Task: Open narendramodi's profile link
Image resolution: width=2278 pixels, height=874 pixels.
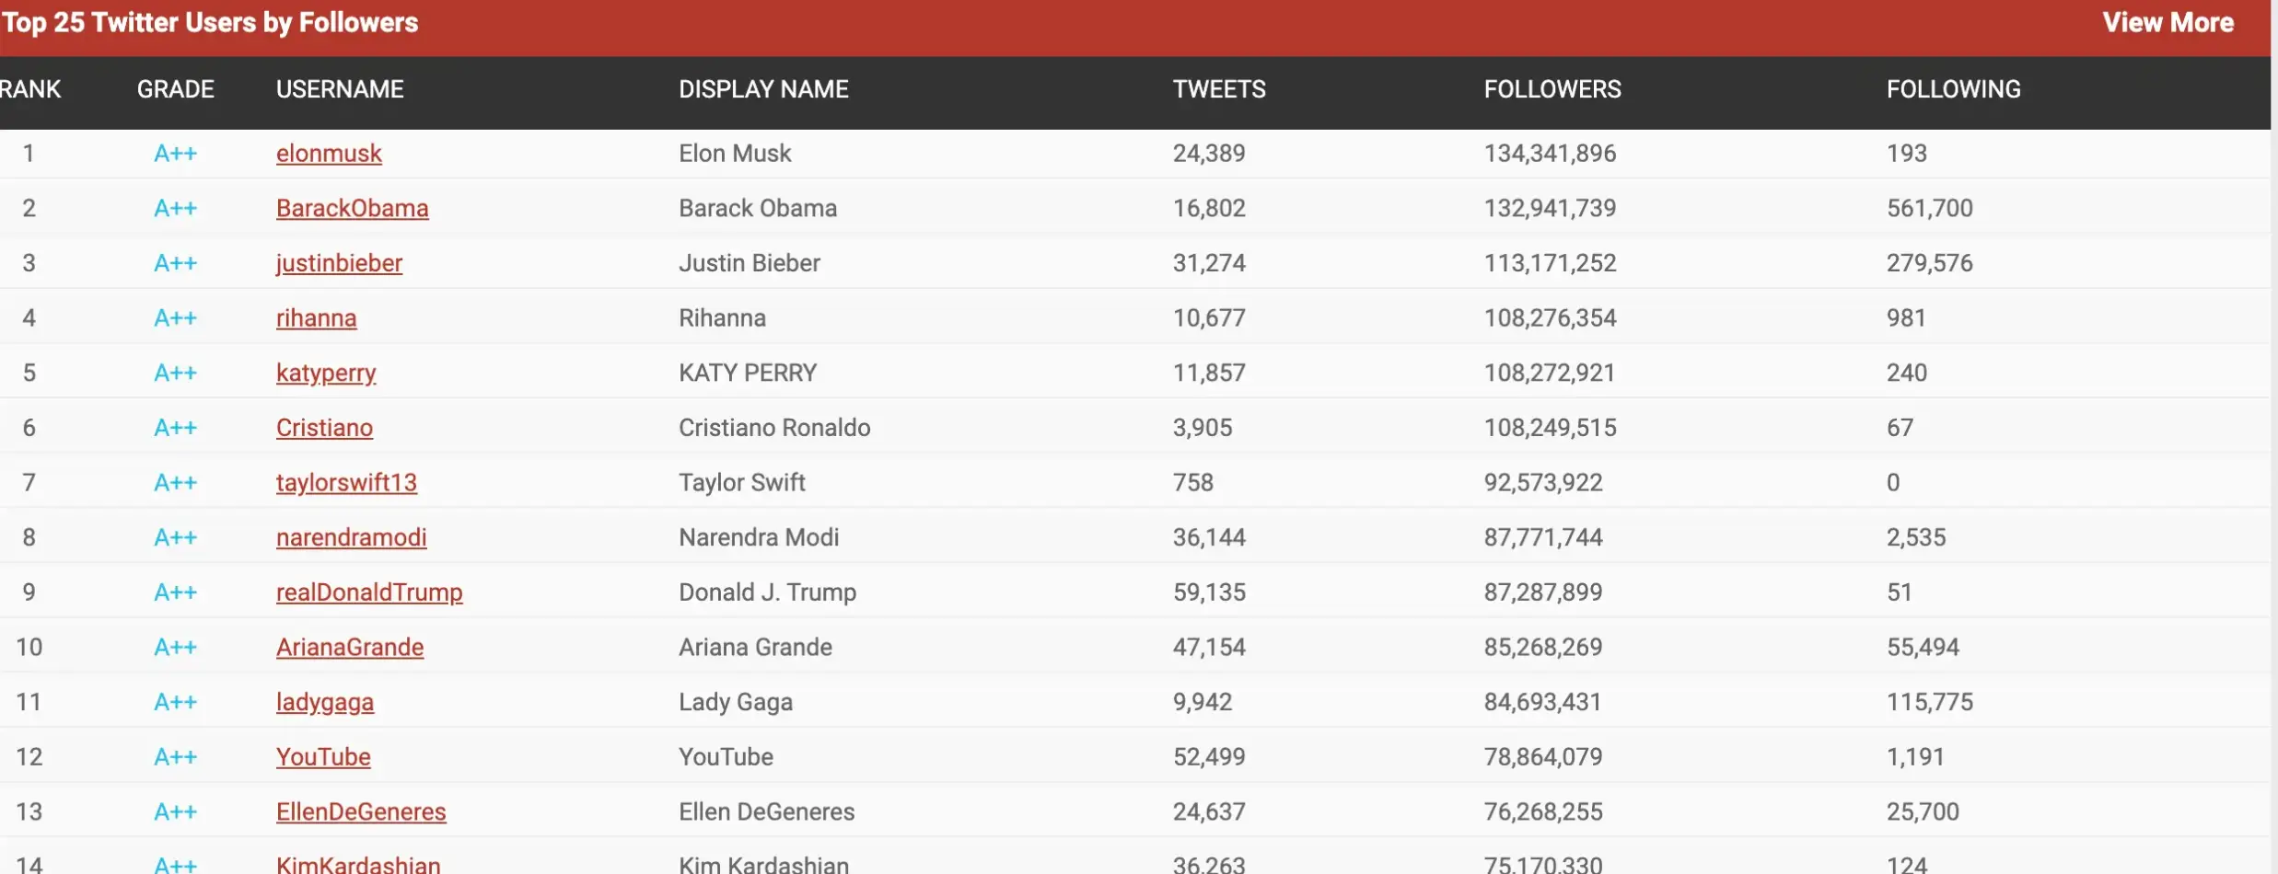Action: [351, 537]
